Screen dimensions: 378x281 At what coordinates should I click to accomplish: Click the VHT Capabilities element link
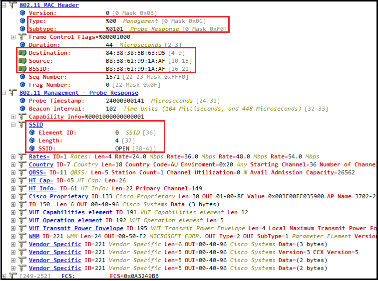click(x=70, y=212)
